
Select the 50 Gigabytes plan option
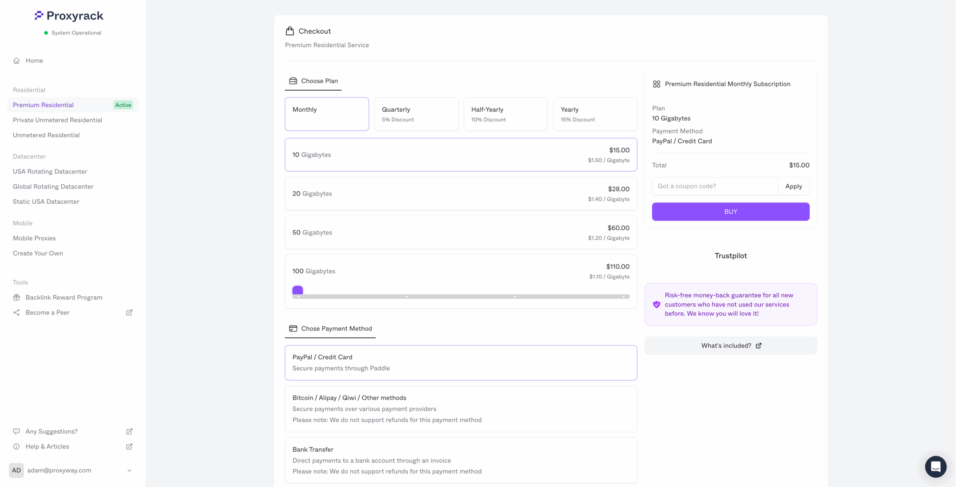point(460,232)
